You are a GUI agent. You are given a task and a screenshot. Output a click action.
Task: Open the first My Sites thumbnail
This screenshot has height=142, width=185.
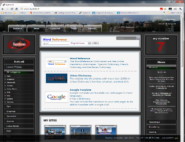[x=55, y=132]
